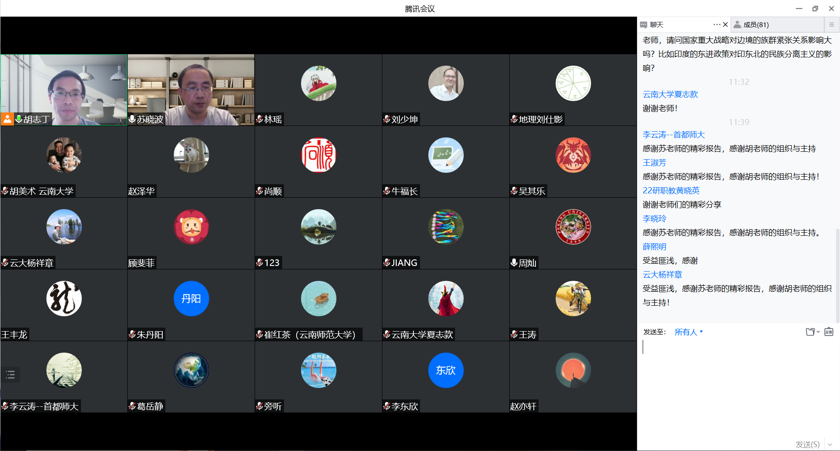
Task: Expand the 所有人 recipient dropdown
Action: 689,332
